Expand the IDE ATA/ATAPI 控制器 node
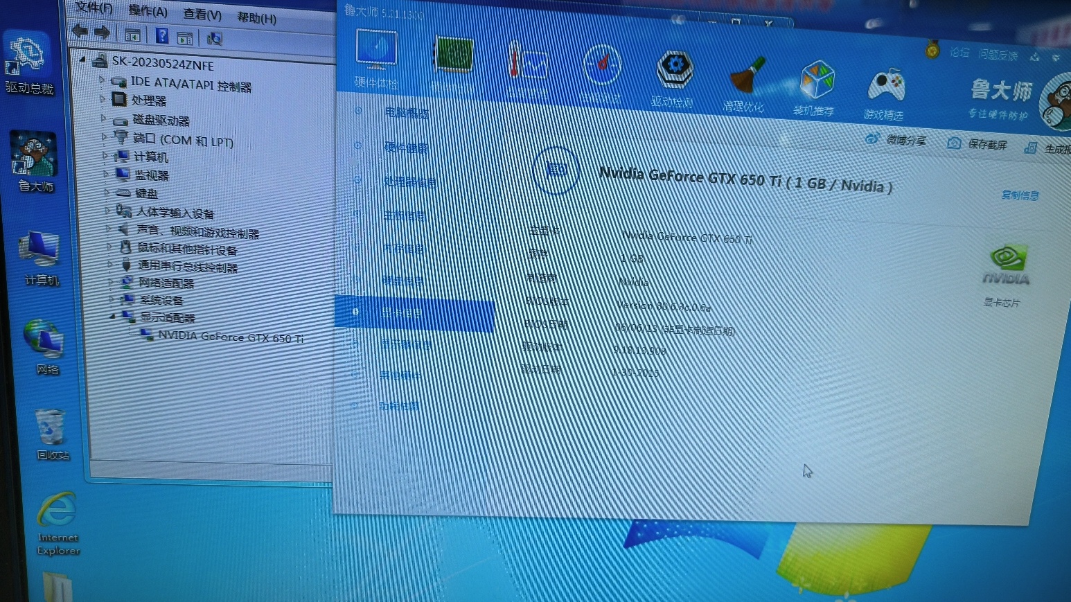The image size is (1071, 602). (x=102, y=80)
